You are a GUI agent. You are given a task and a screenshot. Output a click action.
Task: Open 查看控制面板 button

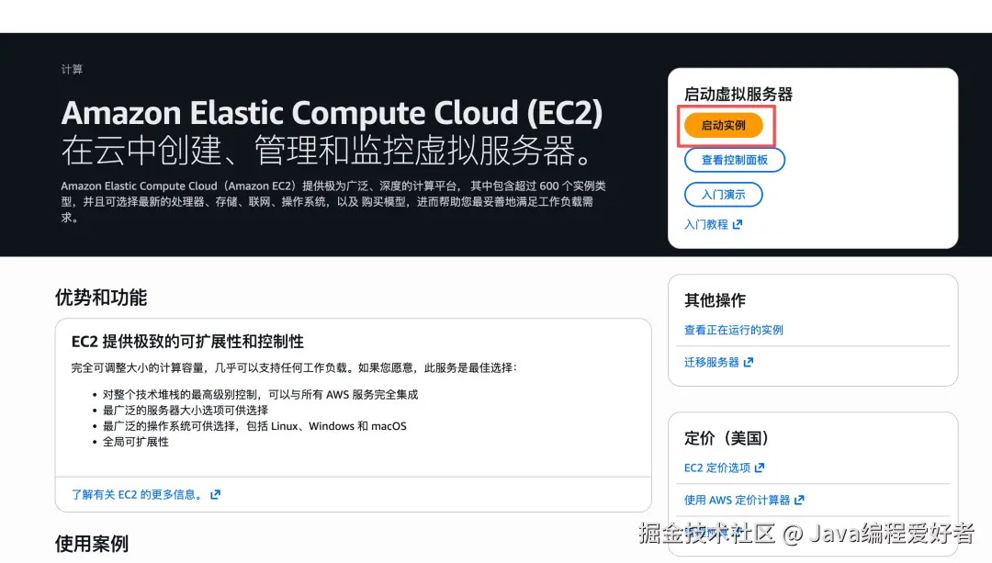(x=734, y=160)
